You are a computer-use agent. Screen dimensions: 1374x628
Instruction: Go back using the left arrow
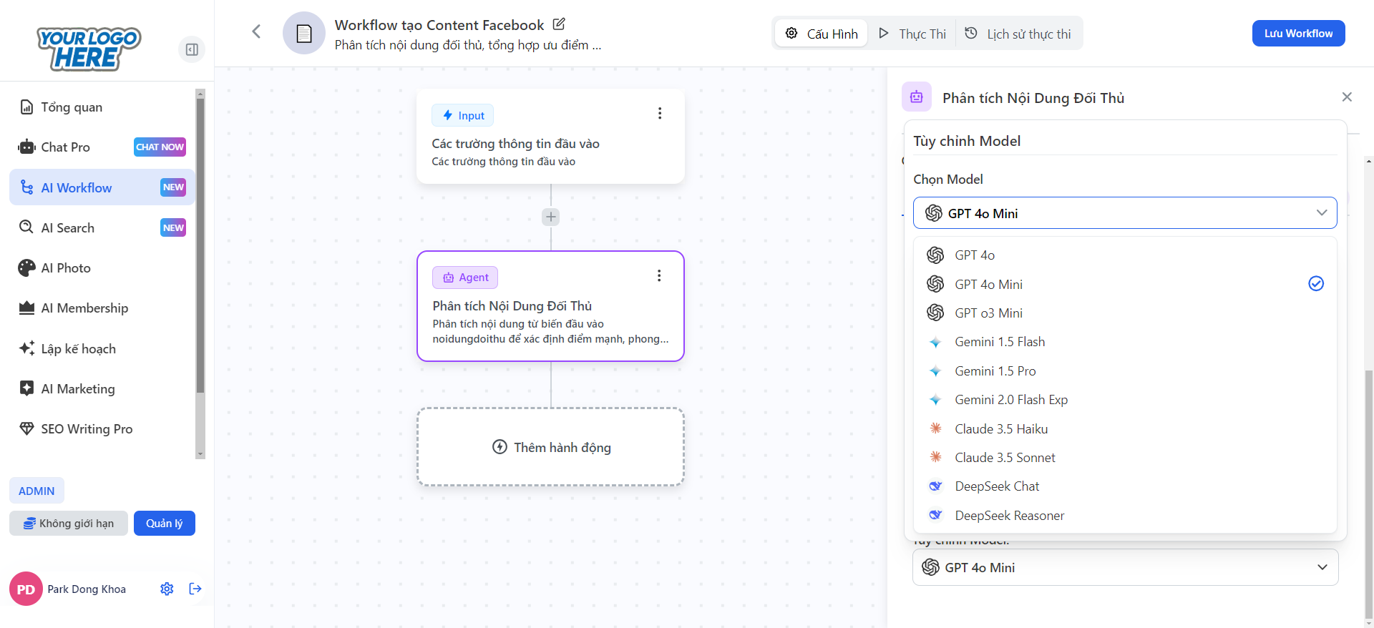tap(256, 31)
